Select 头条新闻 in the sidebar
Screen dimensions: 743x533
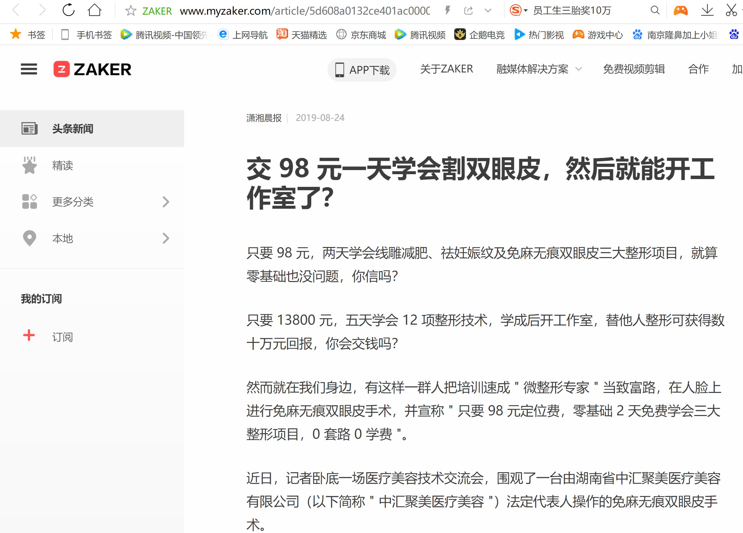[x=92, y=128]
